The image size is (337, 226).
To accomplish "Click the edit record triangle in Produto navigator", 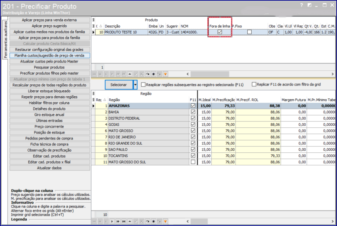I will pos(130,74).
